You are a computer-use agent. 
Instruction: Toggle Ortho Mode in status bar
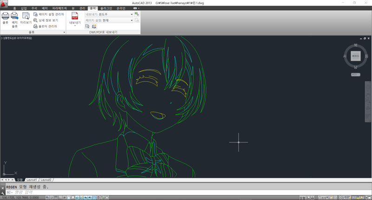60,198
